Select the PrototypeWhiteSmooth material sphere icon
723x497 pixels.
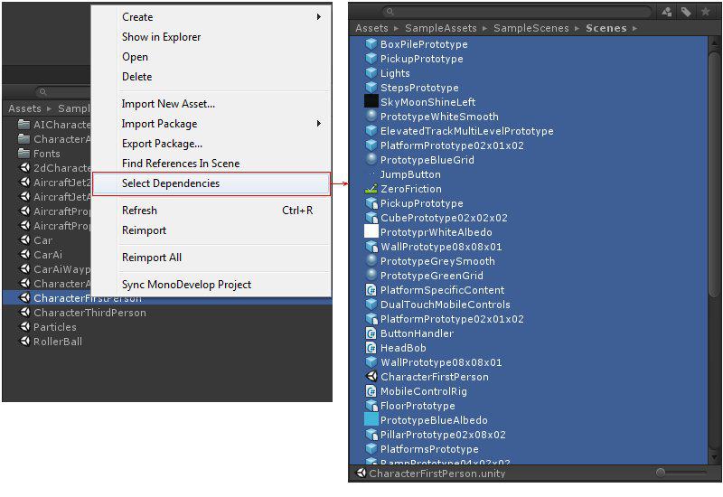(371, 117)
